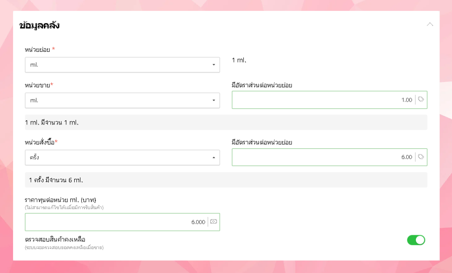Click the cost price input showing 6.000
452x273 pixels.
click(116, 222)
